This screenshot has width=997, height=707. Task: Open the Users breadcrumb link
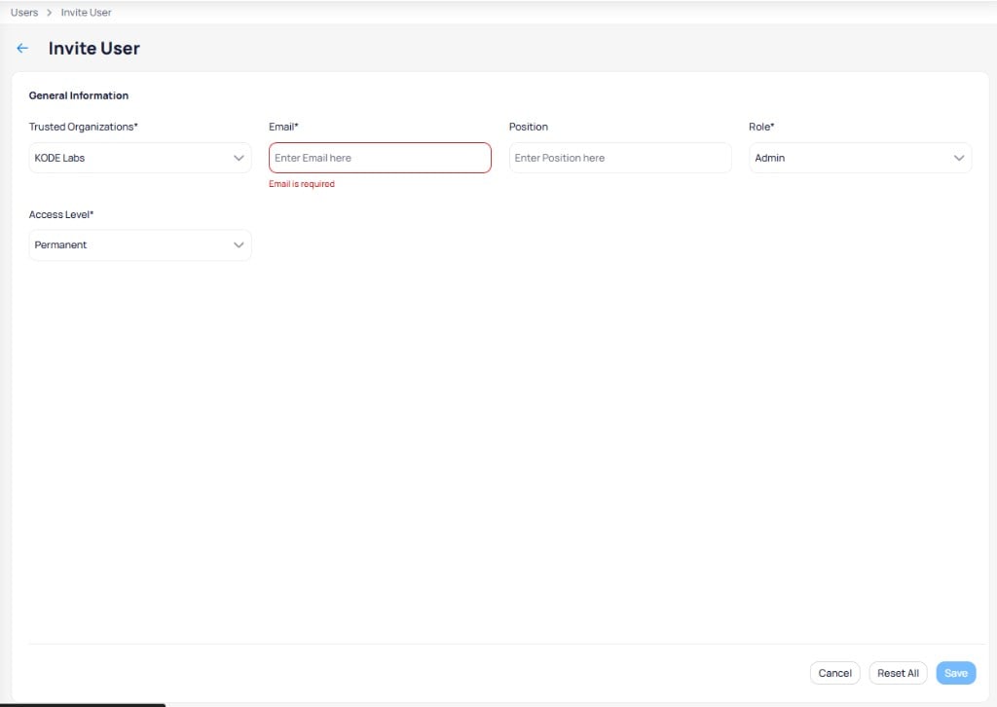24,12
